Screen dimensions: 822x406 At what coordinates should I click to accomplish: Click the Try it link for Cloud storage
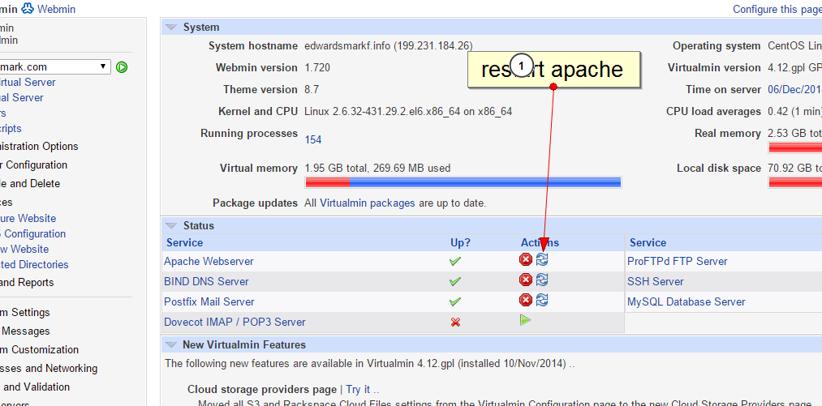point(362,390)
